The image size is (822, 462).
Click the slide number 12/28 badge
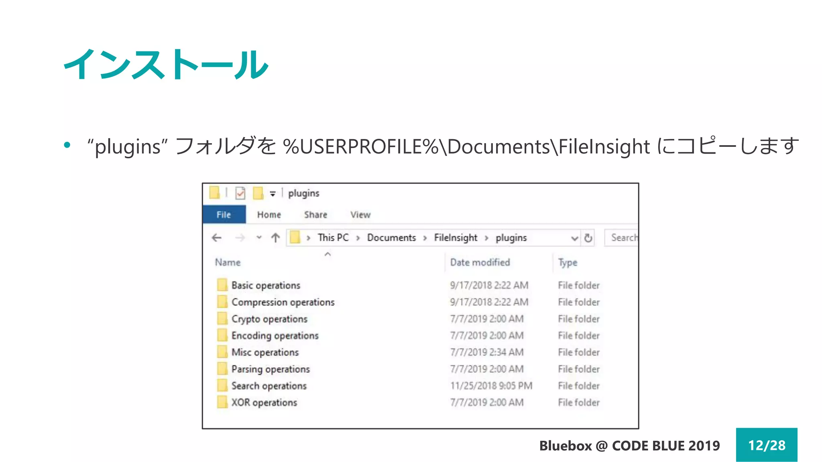click(x=767, y=445)
